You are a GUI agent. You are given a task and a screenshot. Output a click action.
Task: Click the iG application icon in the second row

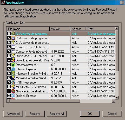tap(13, 38)
